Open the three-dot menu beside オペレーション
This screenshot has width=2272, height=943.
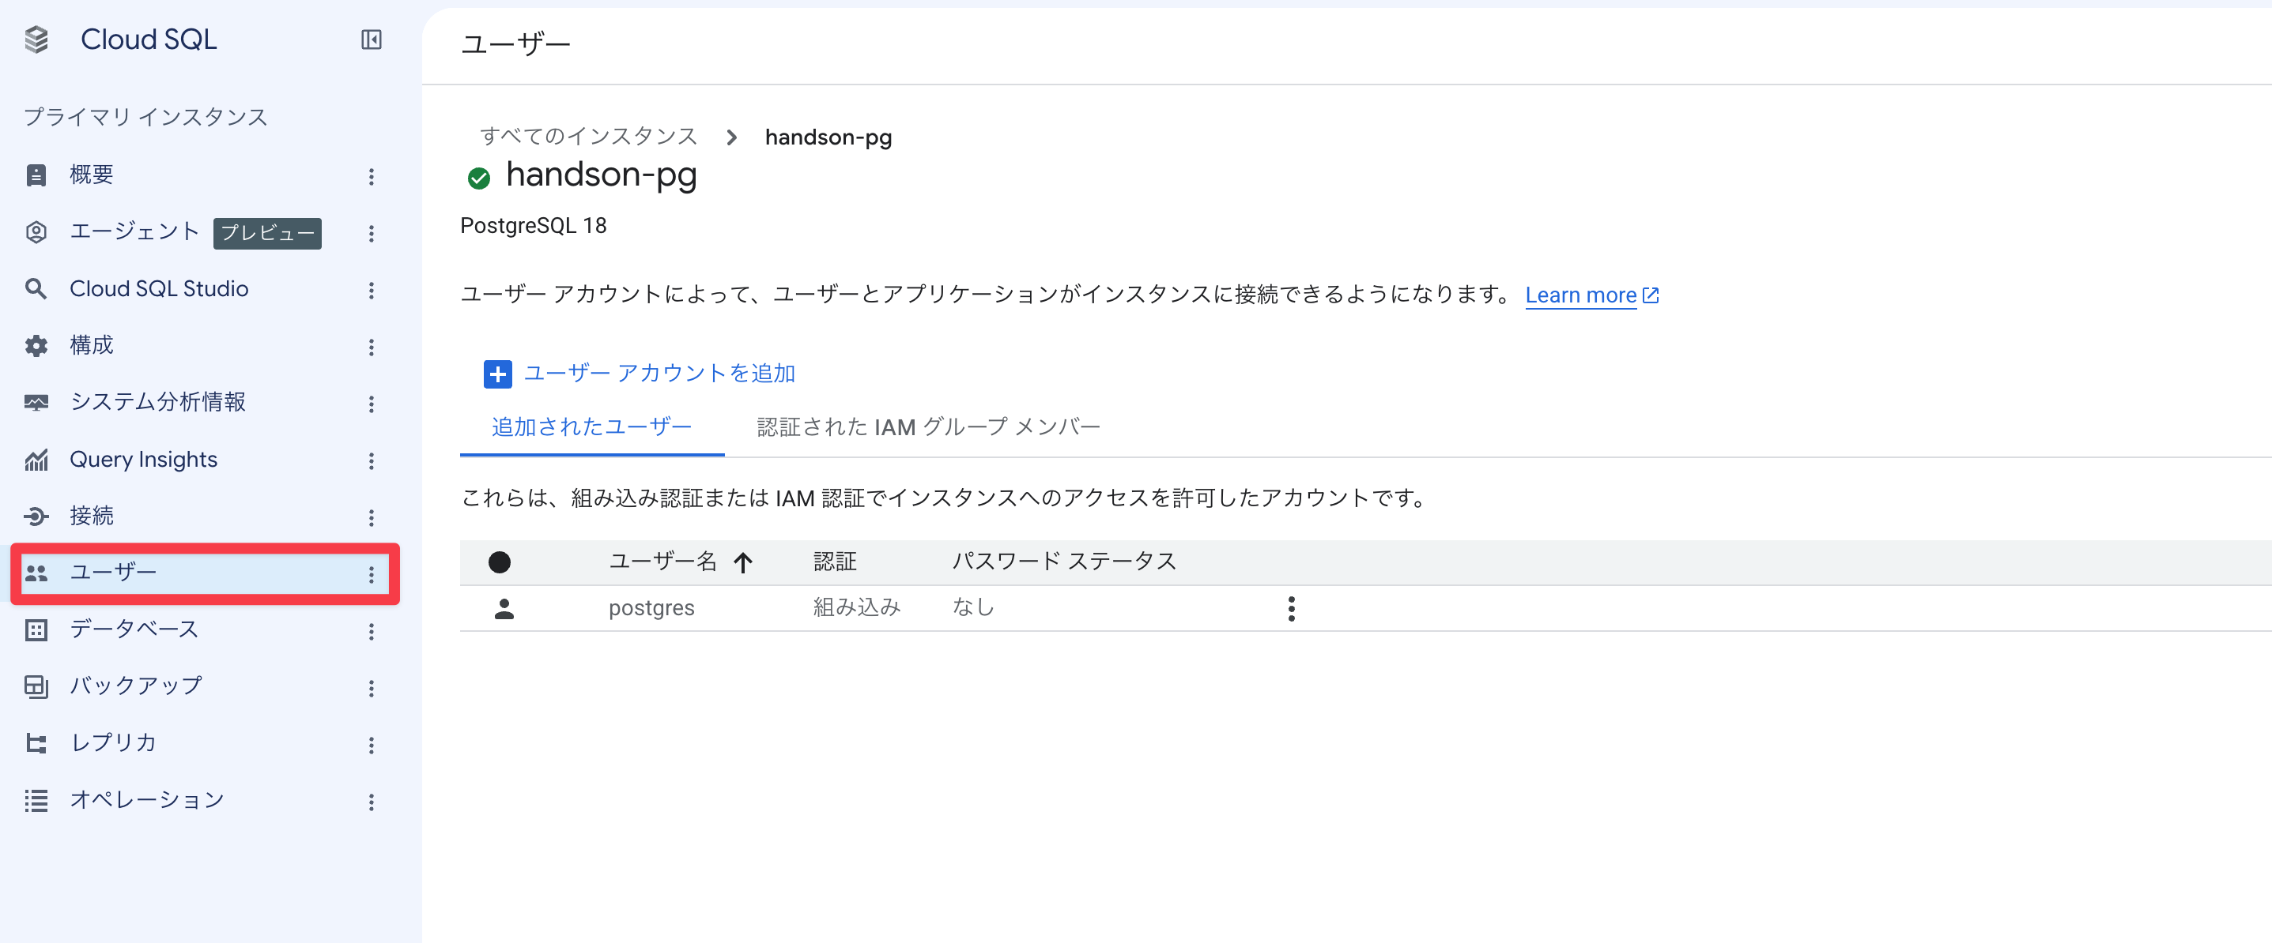coord(372,801)
